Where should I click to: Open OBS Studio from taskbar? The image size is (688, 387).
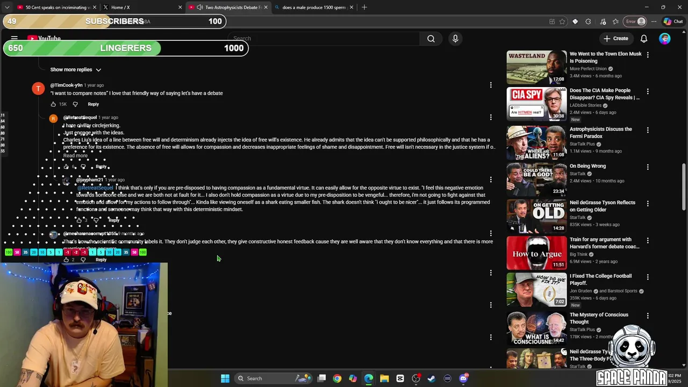pos(416,378)
